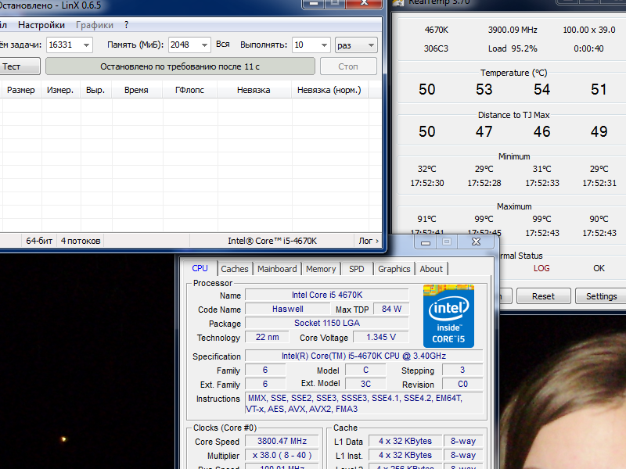Open the ? help menu in LinX
The width and height of the screenshot is (626, 469).
click(126, 25)
